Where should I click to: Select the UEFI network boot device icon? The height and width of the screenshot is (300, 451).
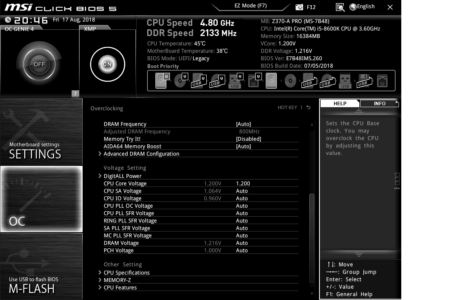coord(254,81)
